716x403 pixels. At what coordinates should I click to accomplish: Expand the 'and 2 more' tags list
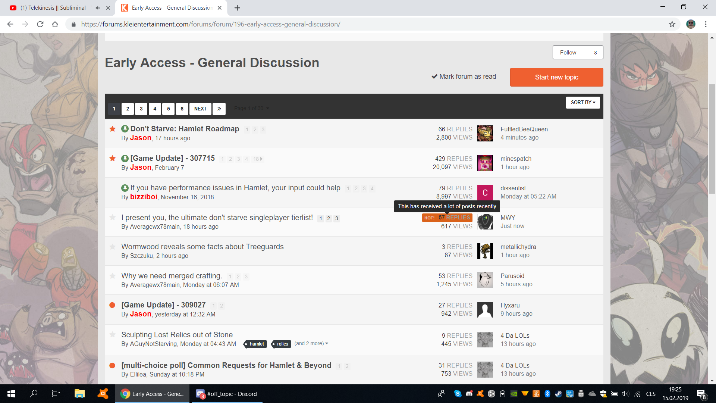311,344
